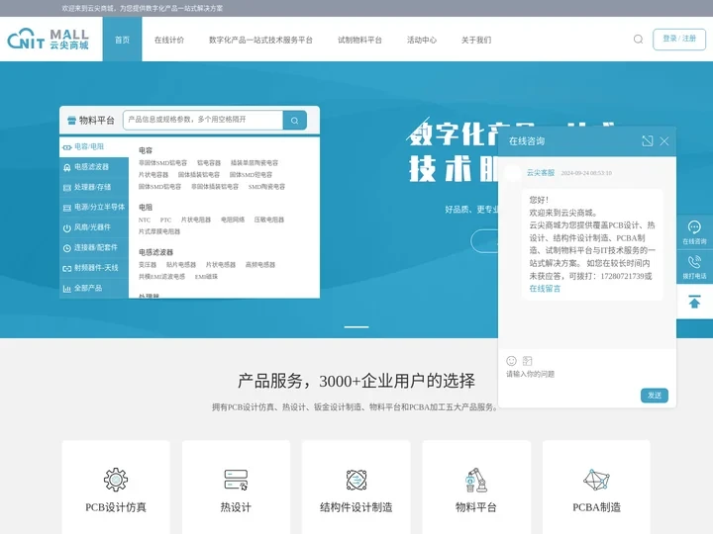Open the 在线计价 nav item
The image size is (713, 534).
click(169, 40)
